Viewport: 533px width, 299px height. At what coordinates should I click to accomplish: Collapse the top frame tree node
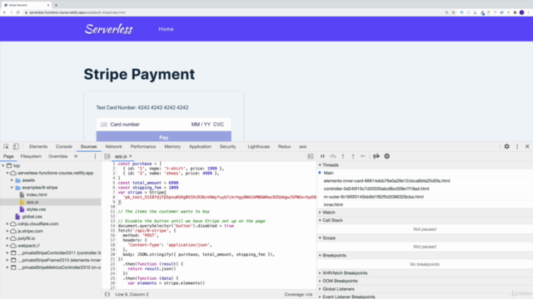pos(3,166)
